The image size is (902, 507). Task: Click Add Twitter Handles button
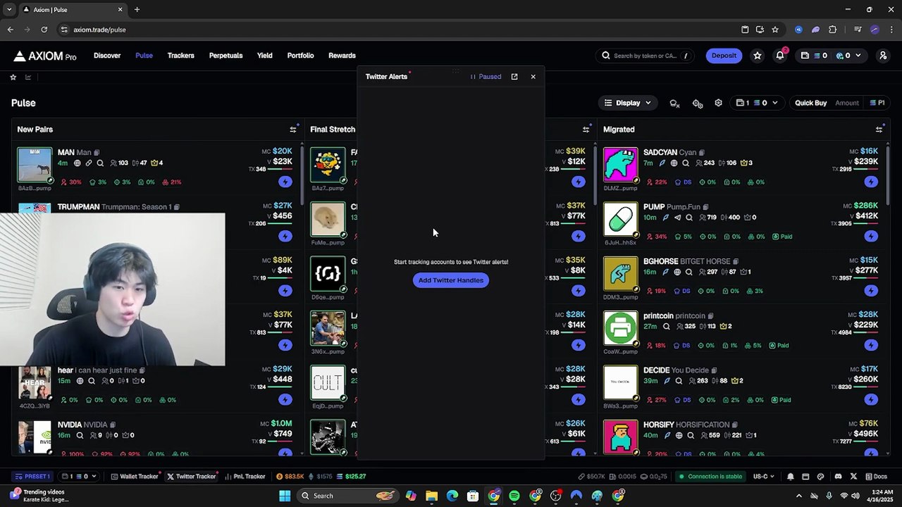coord(451,280)
